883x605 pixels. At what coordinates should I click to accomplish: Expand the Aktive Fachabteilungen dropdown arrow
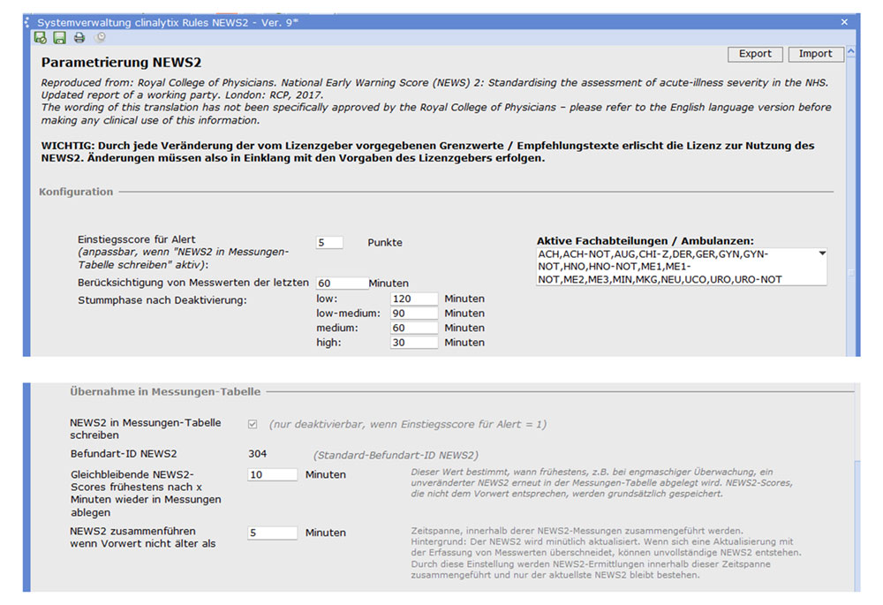coord(822,254)
